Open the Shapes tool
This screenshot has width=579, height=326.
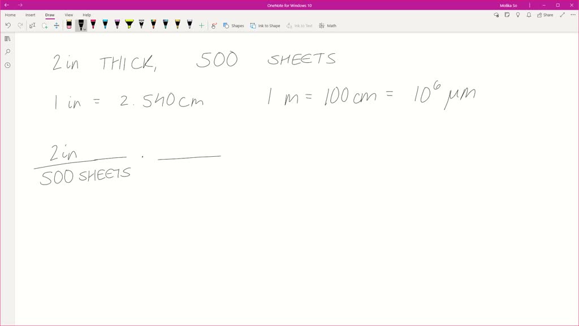pyautogui.click(x=234, y=25)
